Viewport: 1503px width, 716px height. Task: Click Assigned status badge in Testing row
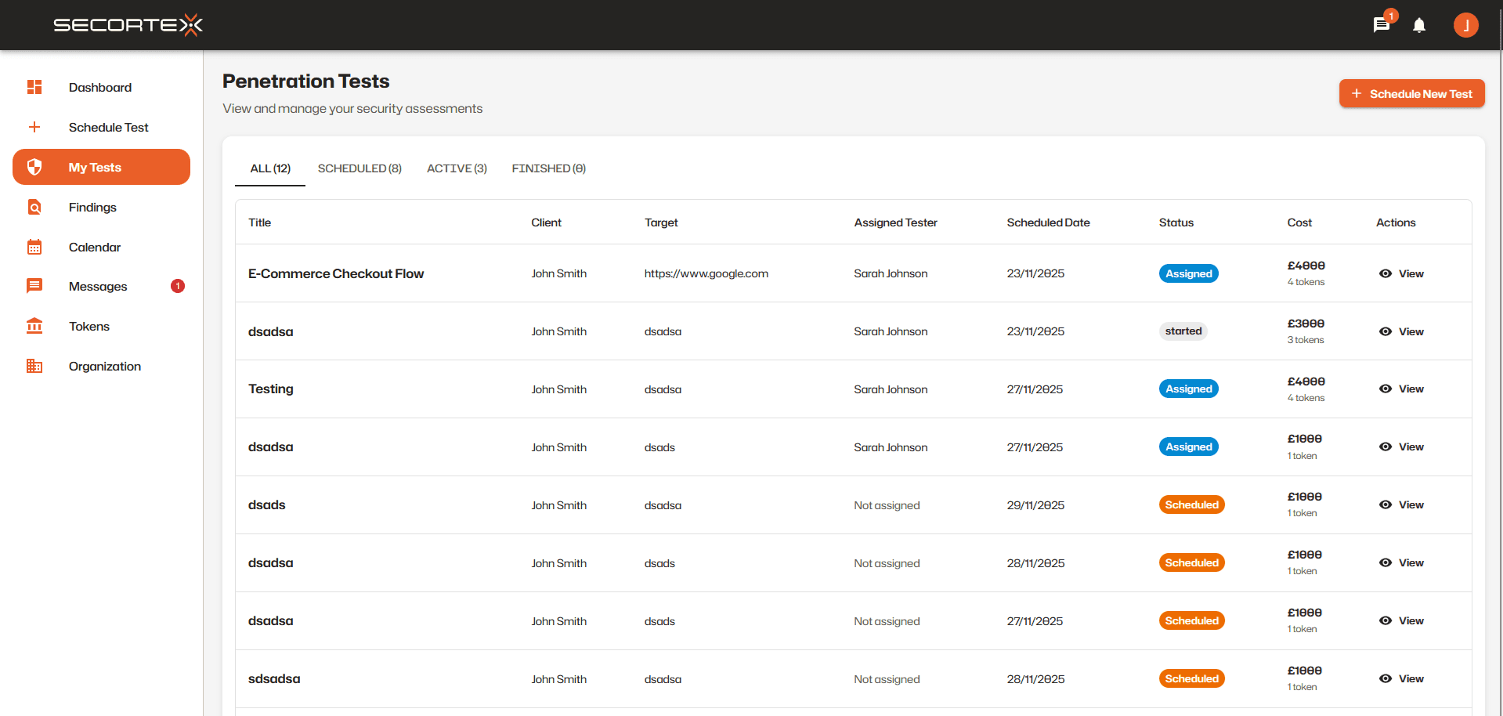1189,389
